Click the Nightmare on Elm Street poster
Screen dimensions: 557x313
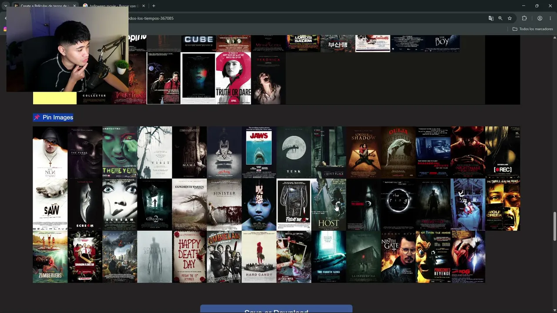tap(468, 152)
